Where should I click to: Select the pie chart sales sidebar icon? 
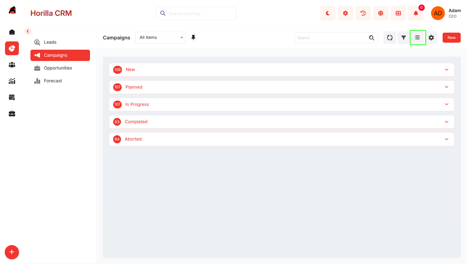pos(12,48)
